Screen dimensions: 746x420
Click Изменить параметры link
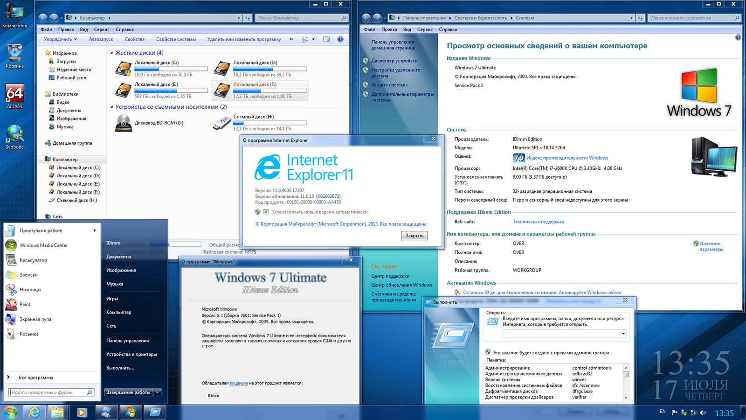tap(711, 246)
